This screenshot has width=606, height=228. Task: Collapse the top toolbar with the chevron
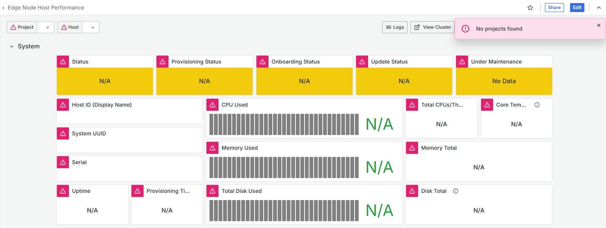599,8
